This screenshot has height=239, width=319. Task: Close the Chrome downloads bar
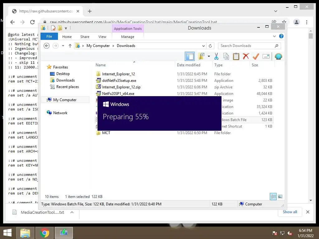click(x=307, y=212)
